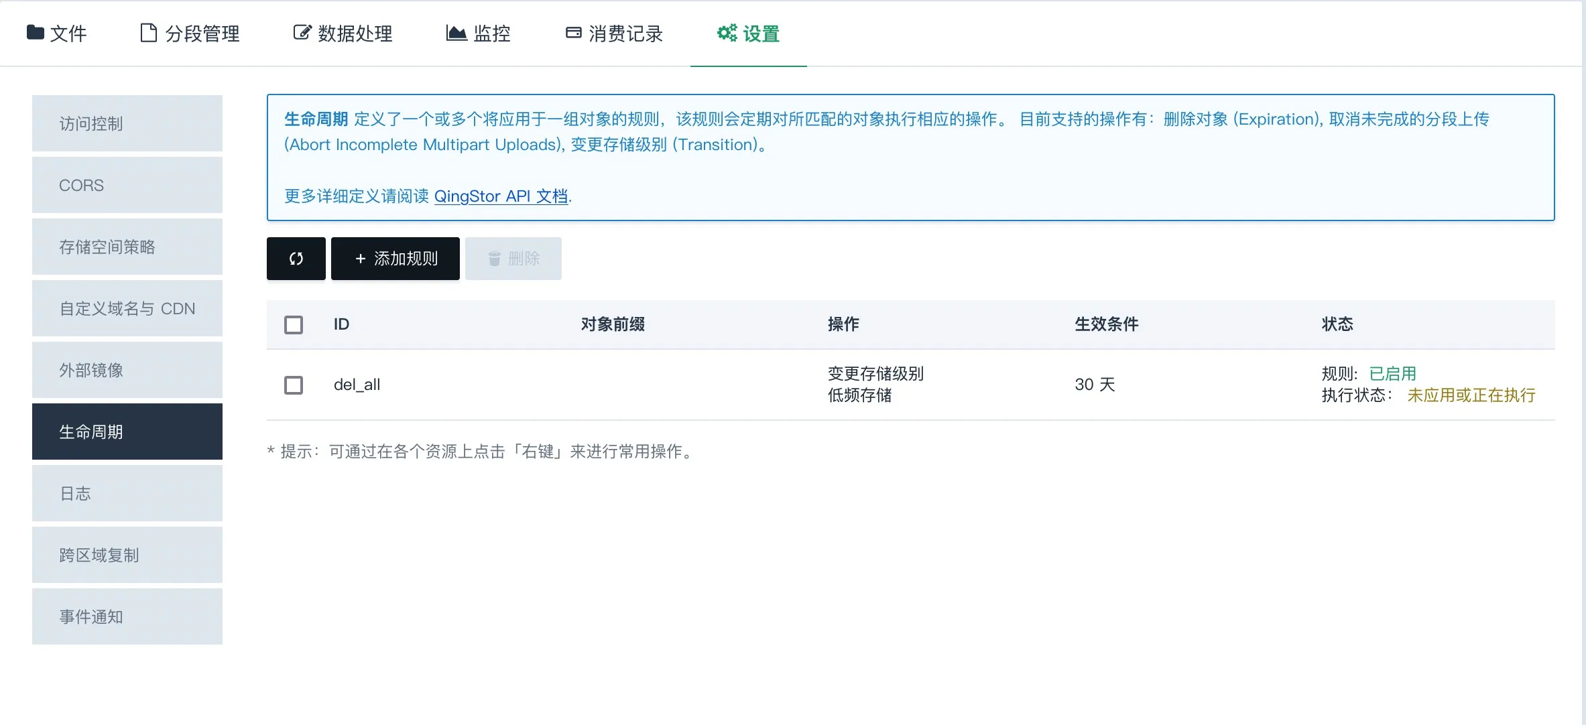This screenshot has height=725, width=1586.
Task: Go to 存储空间策略 settings
Action: (x=127, y=247)
